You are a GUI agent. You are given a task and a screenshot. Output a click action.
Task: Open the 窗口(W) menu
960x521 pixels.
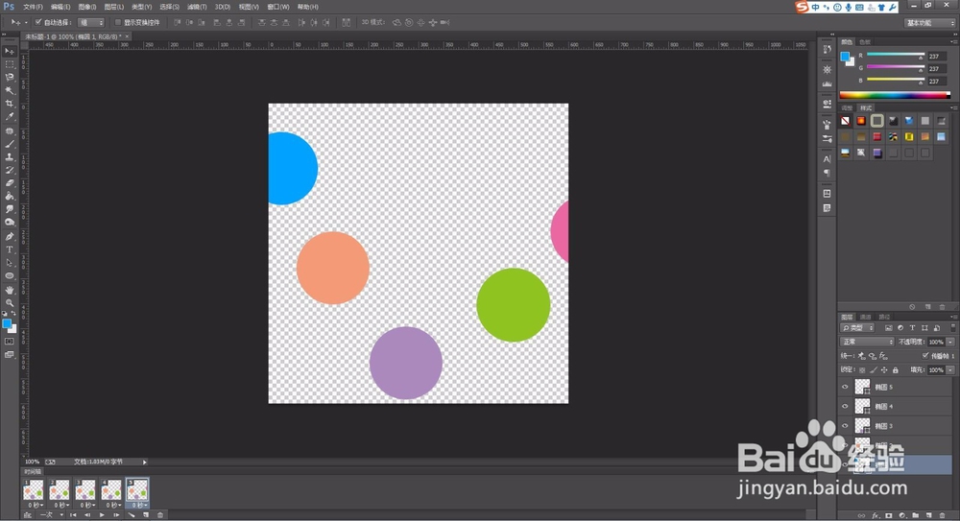[x=278, y=7]
